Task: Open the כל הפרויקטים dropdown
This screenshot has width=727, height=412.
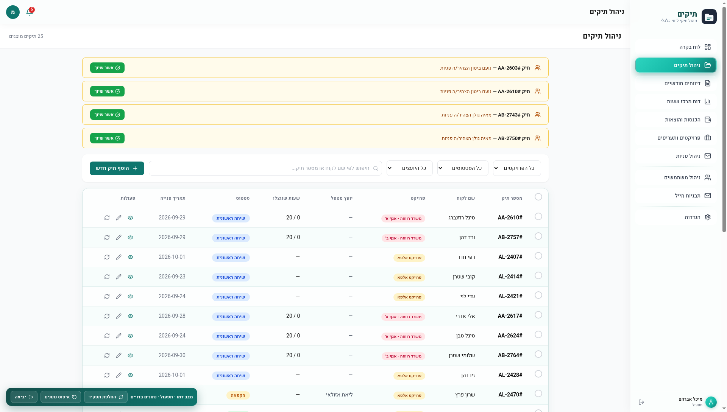Action: [517, 168]
